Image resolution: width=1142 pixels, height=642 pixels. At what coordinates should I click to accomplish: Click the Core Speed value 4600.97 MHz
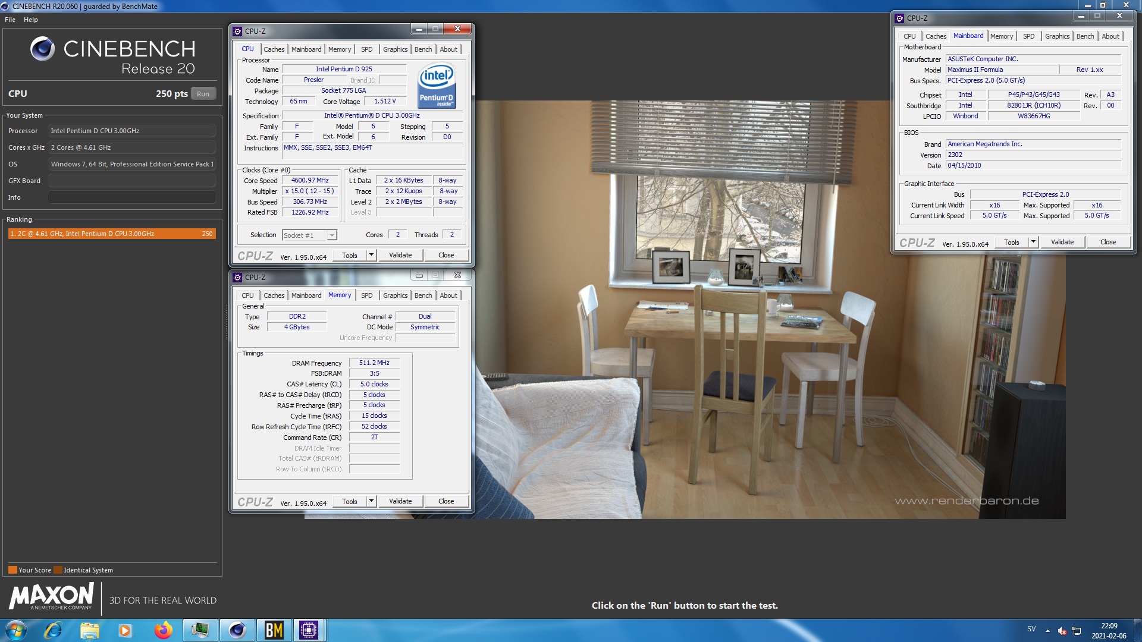click(310, 180)
